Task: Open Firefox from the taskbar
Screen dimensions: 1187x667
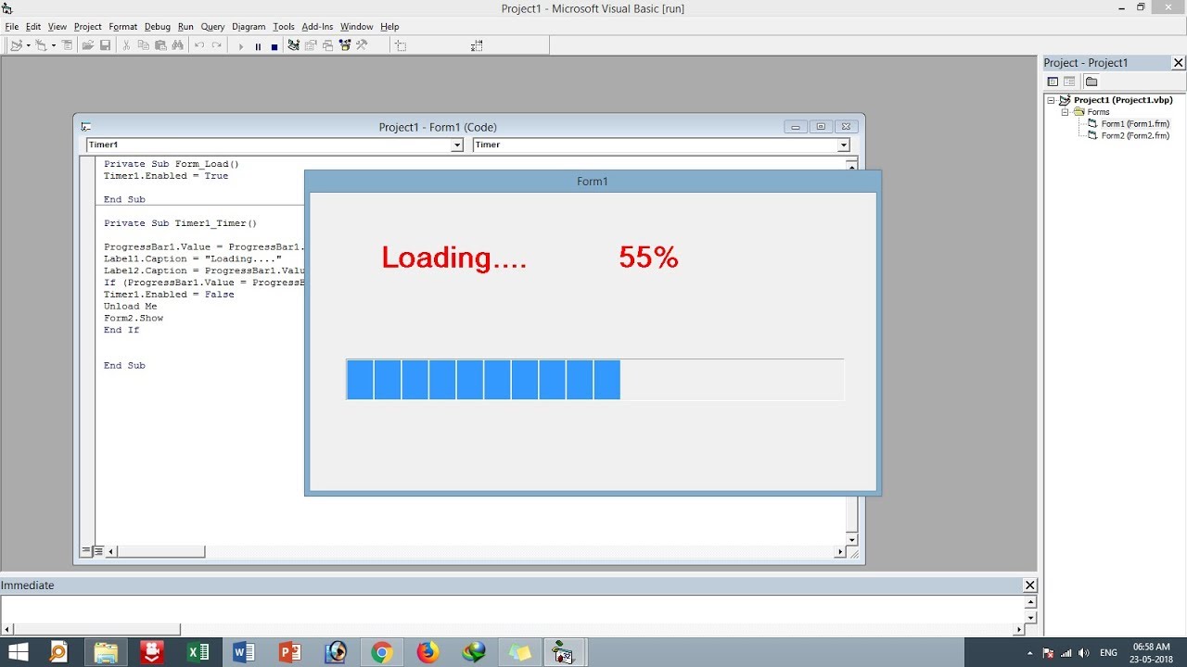Action: point(428,652)
